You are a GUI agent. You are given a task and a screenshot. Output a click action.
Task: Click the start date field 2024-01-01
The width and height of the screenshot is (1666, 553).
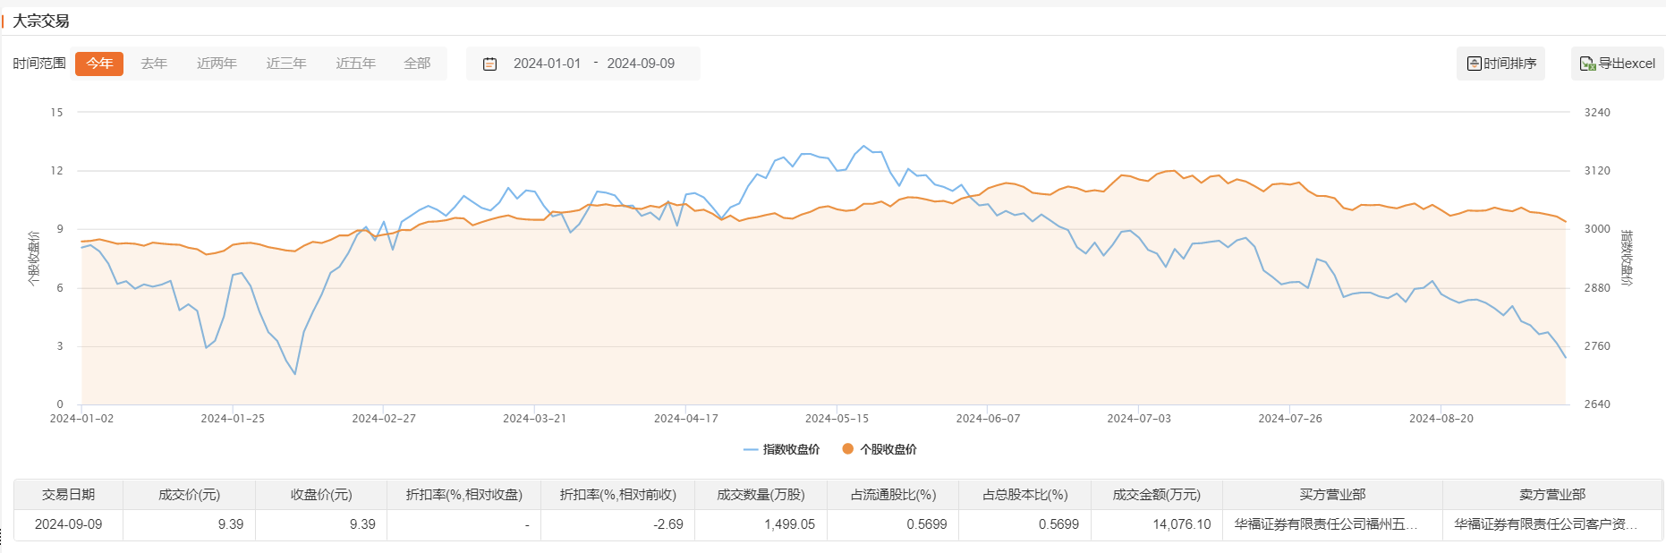547,64
